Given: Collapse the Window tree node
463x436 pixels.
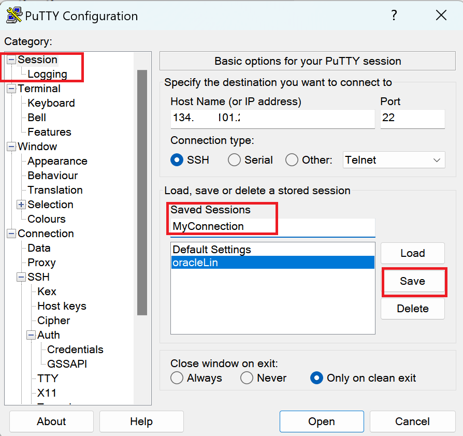Looking at the screenshot, I should 11,147.
